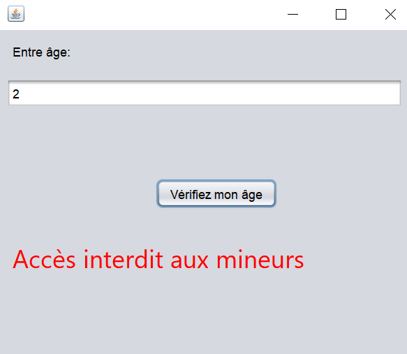This screenshot has width=407, height=354.
Task: Click the X icon at the window corner
Action: coord(390,14)
